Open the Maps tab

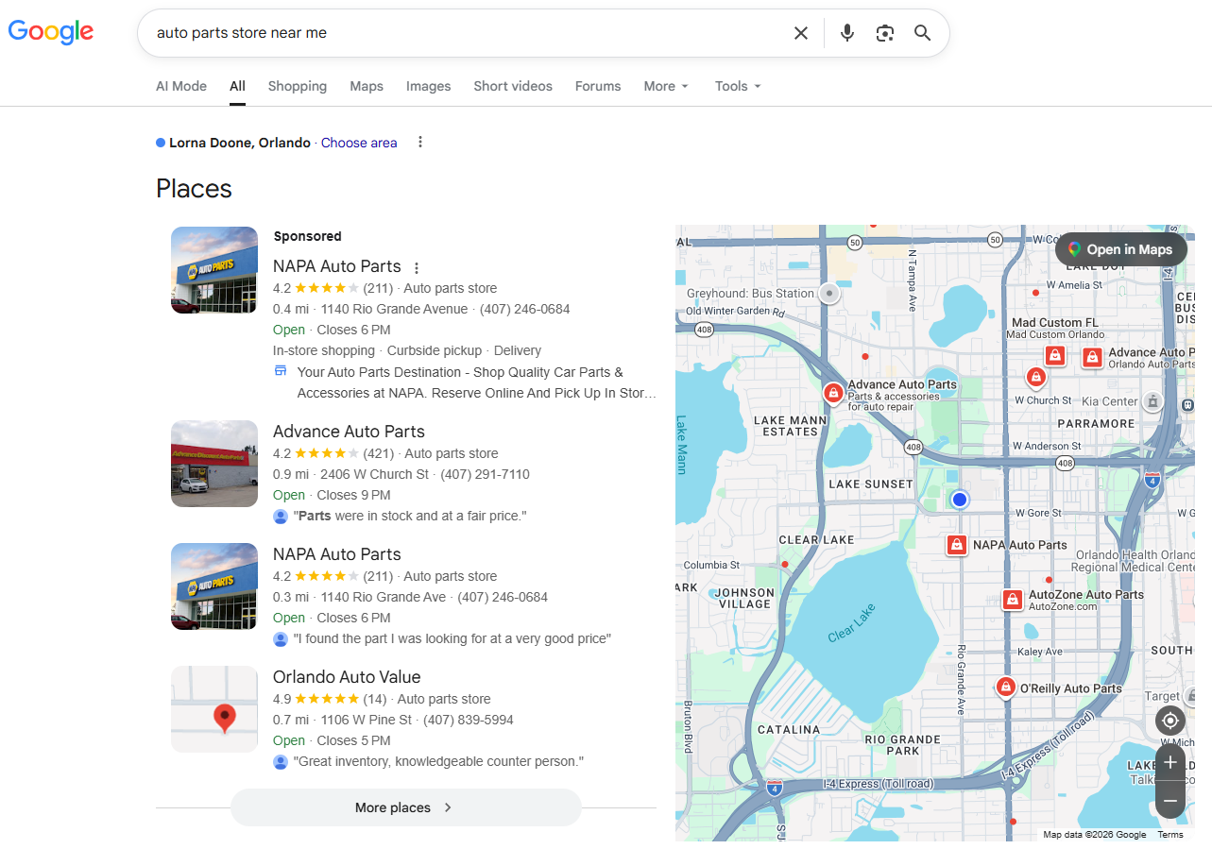pyautogui.click(x=367, y=86)
